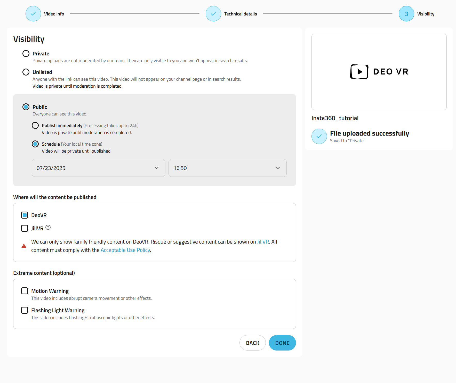Click the red warning triangle icon

click(24, 246)
